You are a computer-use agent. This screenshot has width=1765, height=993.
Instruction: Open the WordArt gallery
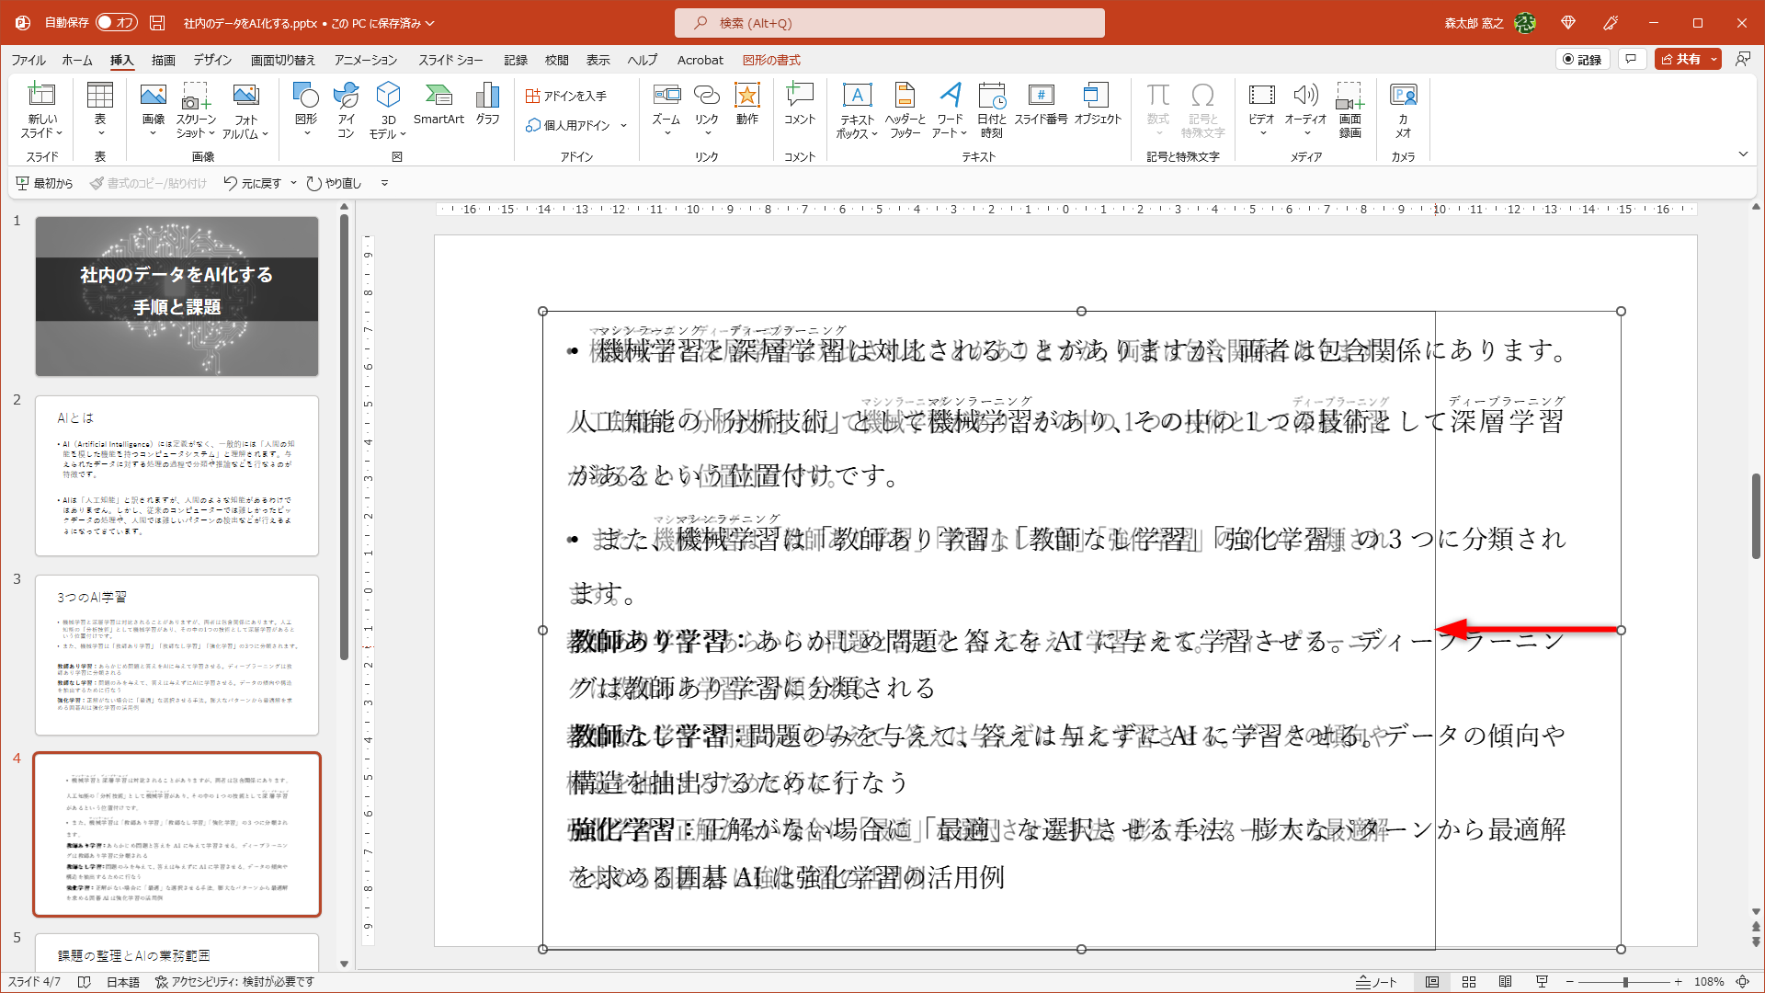tap(951, 108)
